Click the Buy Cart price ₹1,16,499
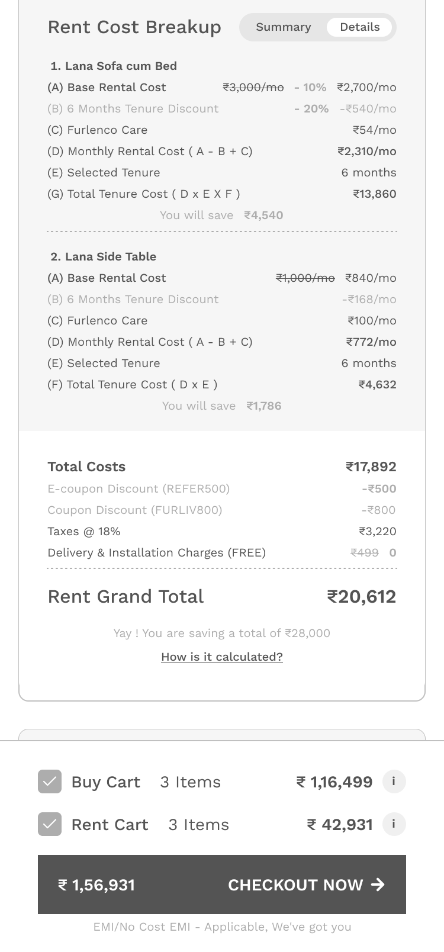 334,781
